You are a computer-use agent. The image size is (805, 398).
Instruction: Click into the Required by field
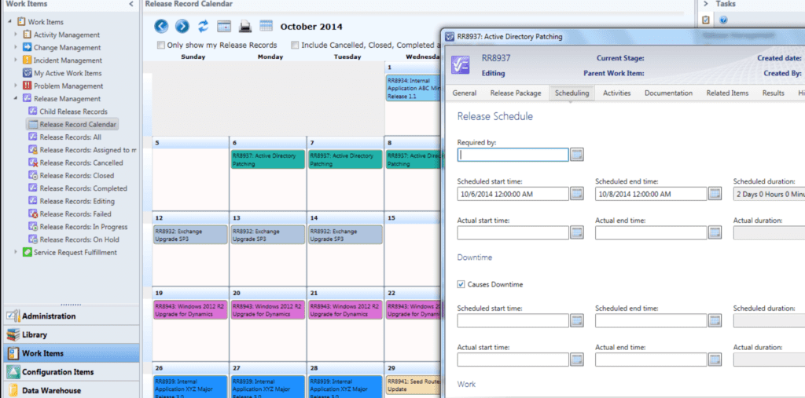(x=513, y=155)
